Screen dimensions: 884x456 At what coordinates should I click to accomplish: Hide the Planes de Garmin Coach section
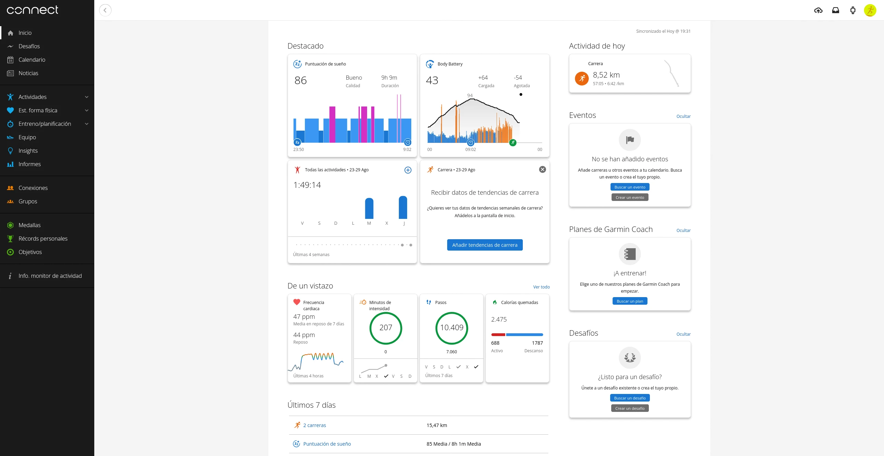click(x=683, y=231)
